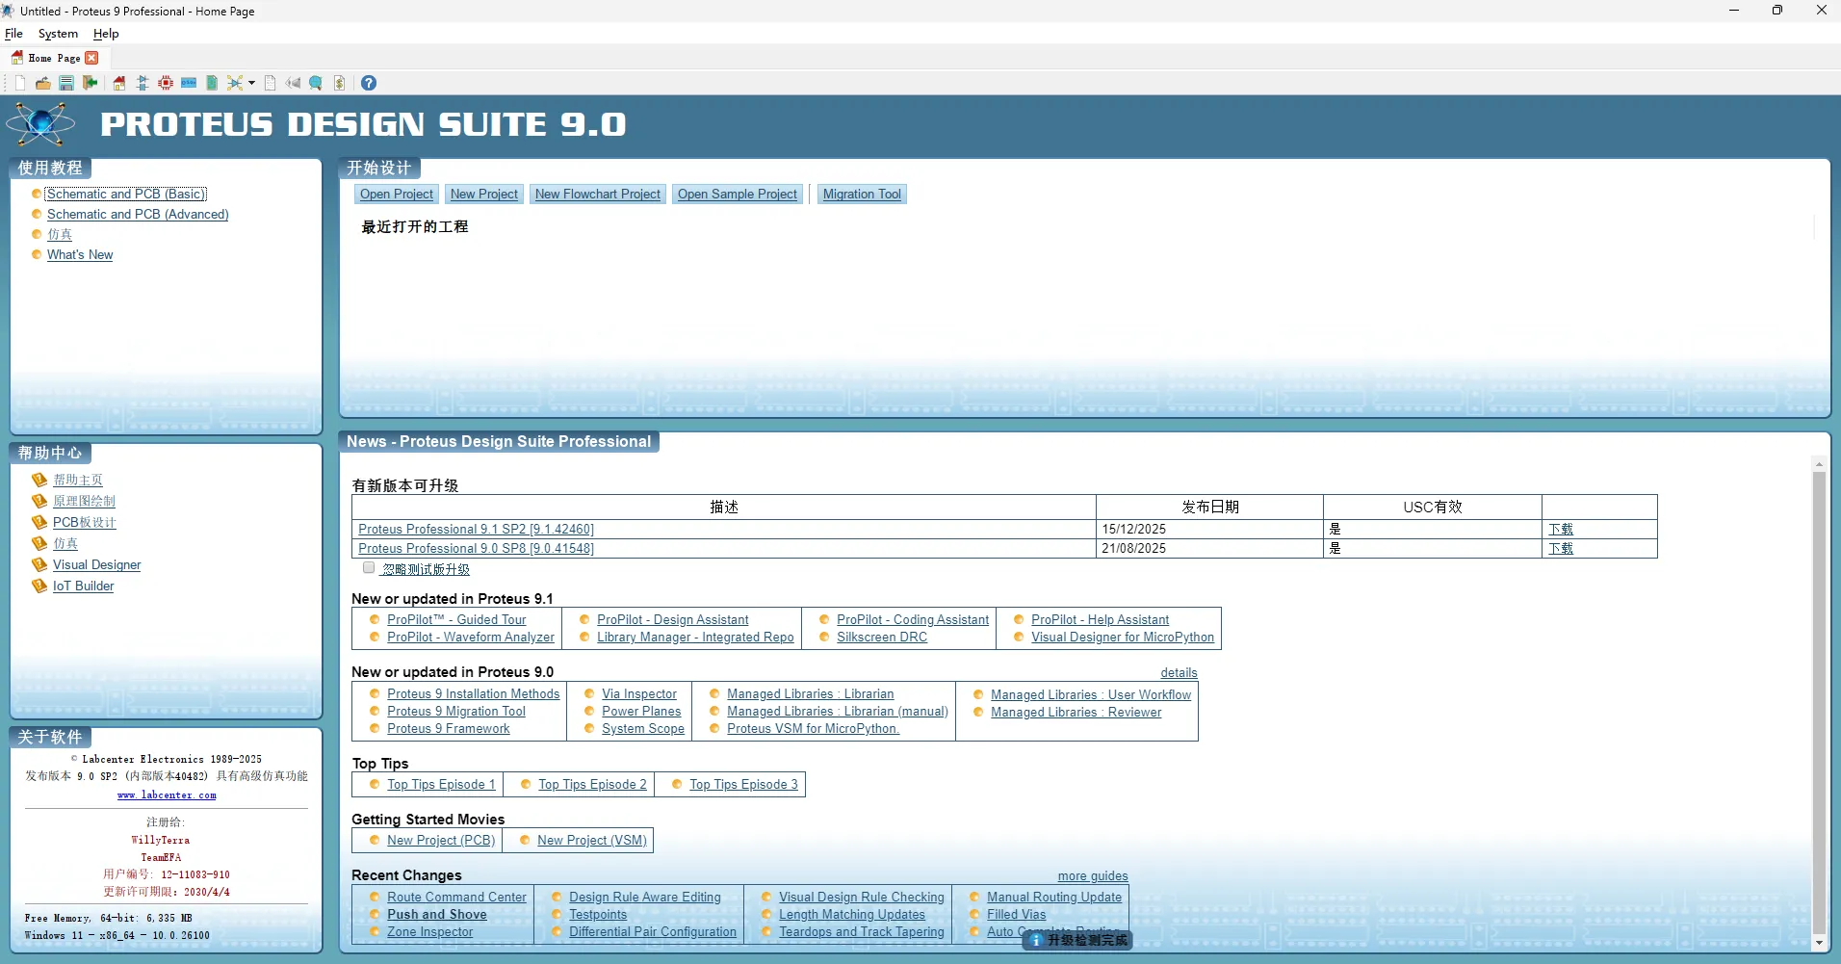Click the New Project button in 开始设计
This screenshot has height=964, width=1841.
(484, 194)
